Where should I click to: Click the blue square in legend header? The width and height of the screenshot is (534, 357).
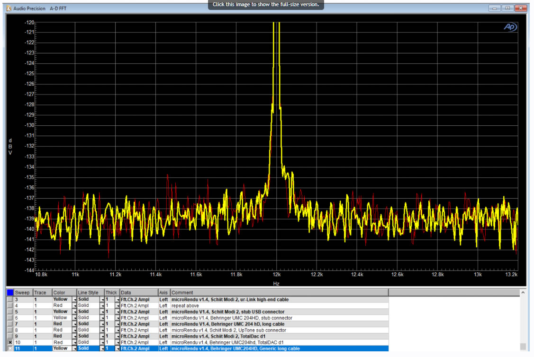click(x=10, y=293)
